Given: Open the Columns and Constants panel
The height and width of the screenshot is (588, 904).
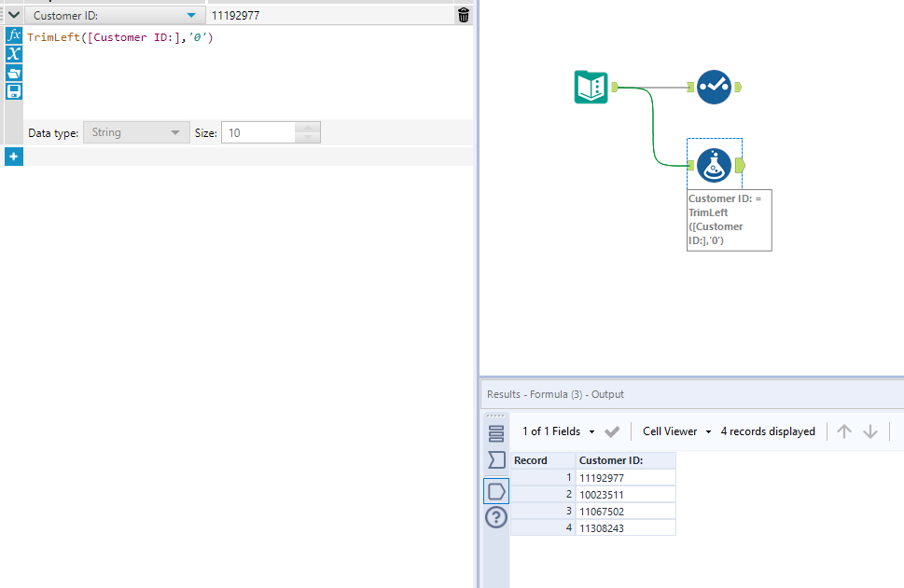Looking at the screenshot, I should (13, 54).
